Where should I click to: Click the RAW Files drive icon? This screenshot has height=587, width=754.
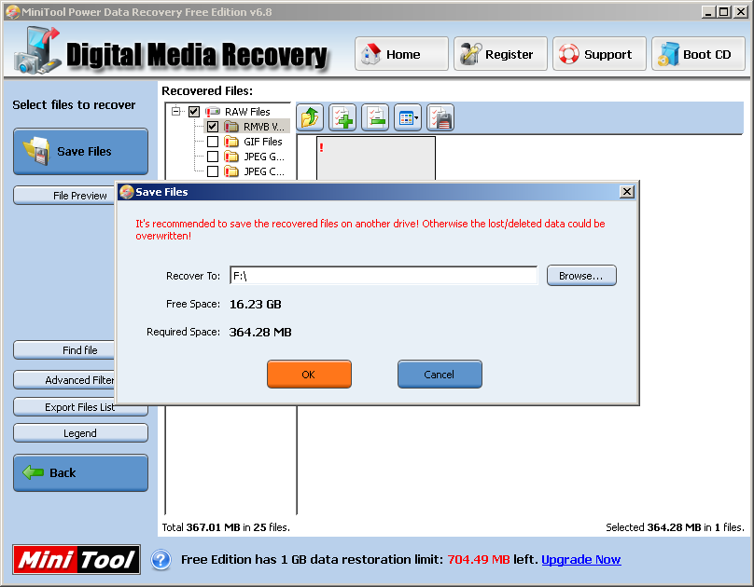coord(213,112)
